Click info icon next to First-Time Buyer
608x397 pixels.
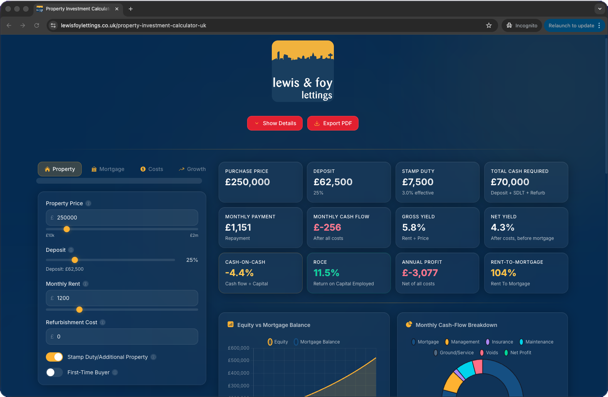(115, 372)
